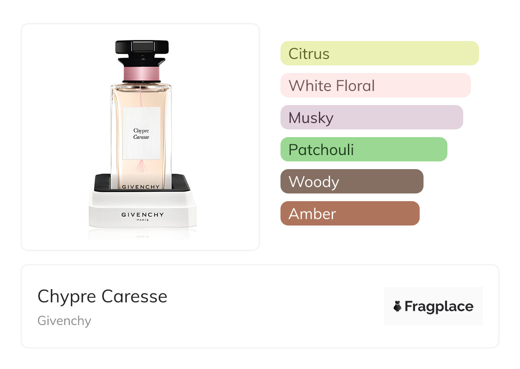Viewport: 520px width, 369px height.
Task: Click GIVENCHY text on the white pedestal
Action: pyautogui.click(x=142, y=214)
